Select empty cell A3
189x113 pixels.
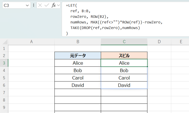click(x=31, y=63)
